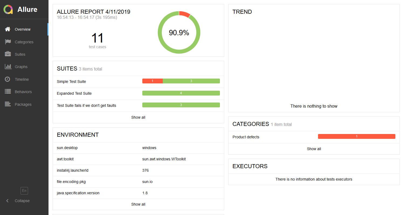Go to the Categories page

pos(24,42)
